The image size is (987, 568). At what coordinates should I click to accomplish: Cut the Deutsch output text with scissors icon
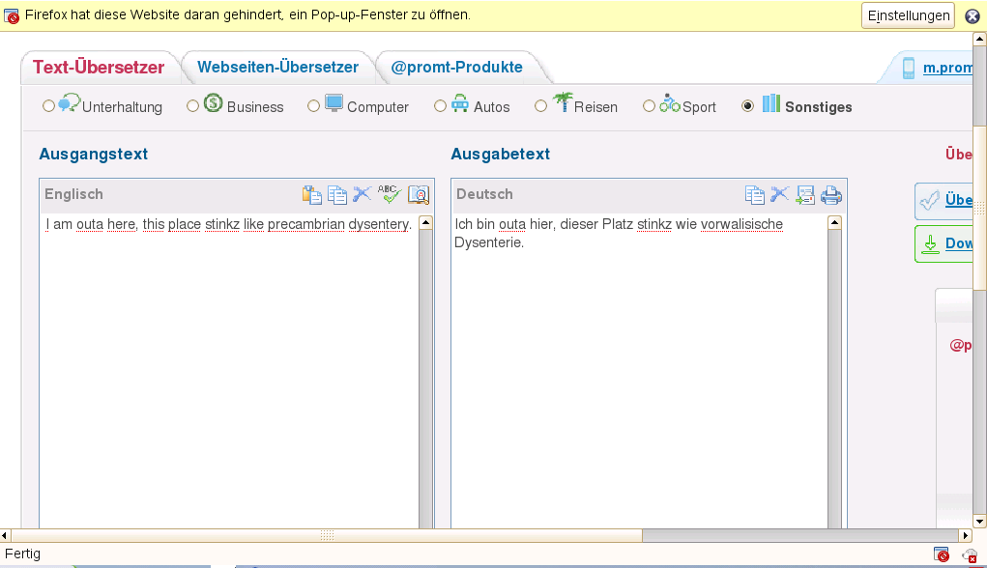pyautogui.click(x=779, y=194)
